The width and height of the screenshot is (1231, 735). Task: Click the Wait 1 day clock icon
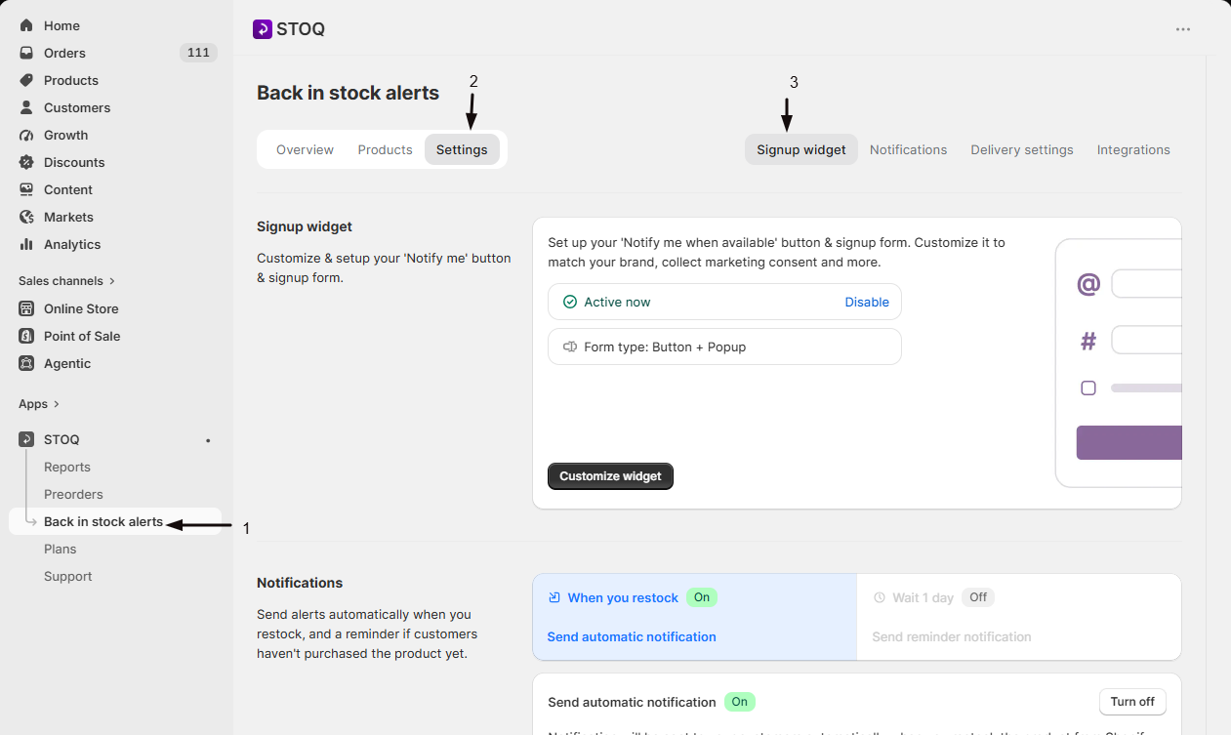pos(879,597)
